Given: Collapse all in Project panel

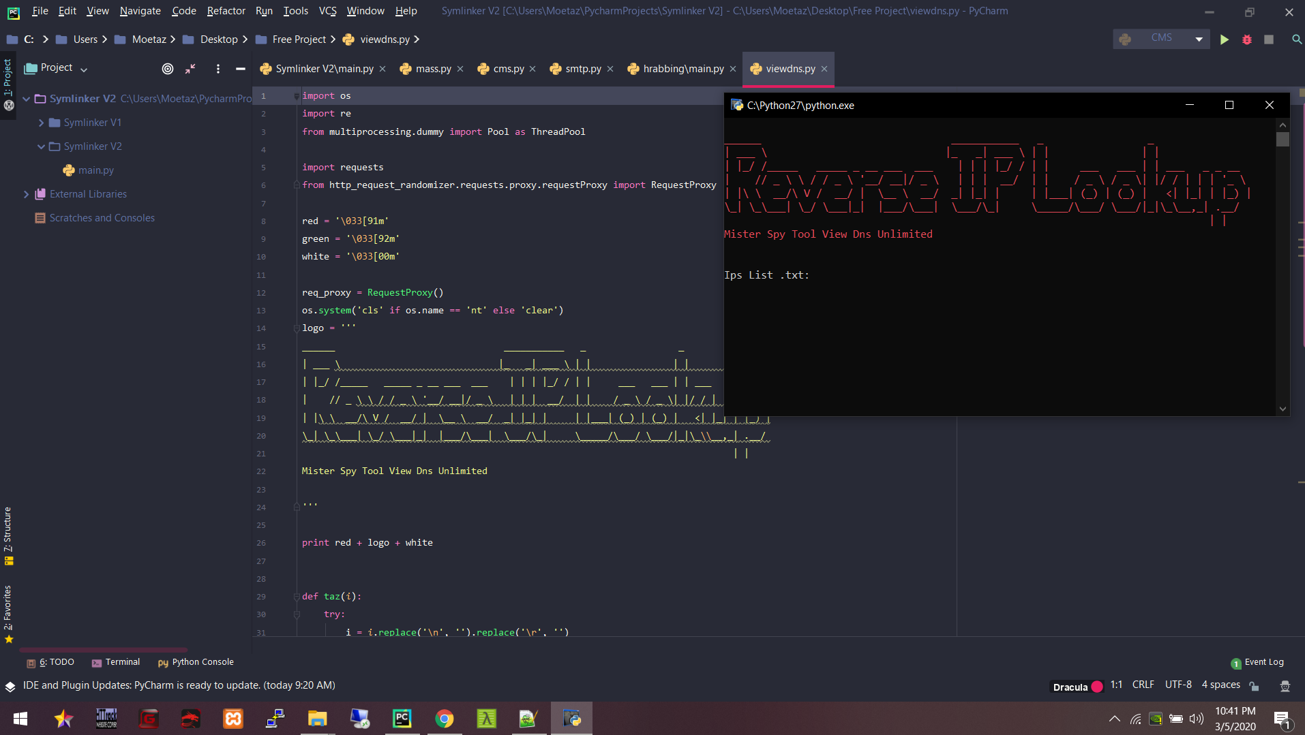Looking at the screenshot, I should [190, 69].
